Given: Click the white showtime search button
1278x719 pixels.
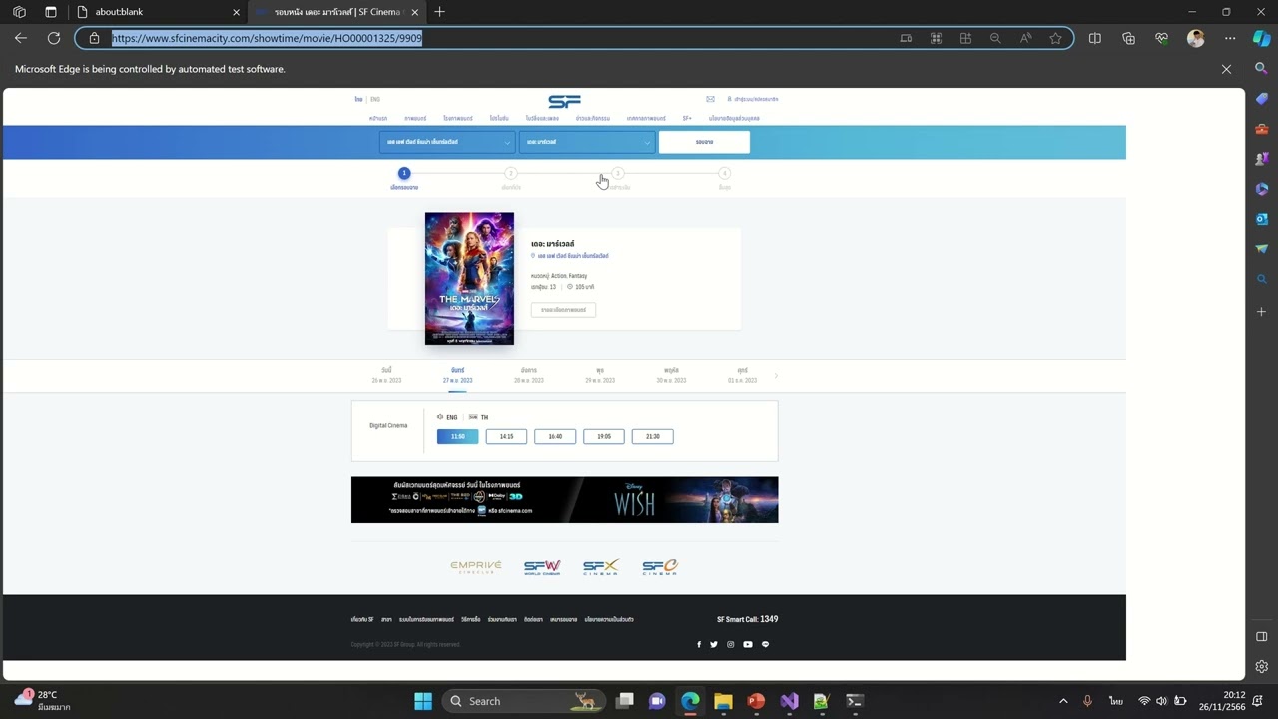Looking at the screenshot, I should [x=704, y=142].
